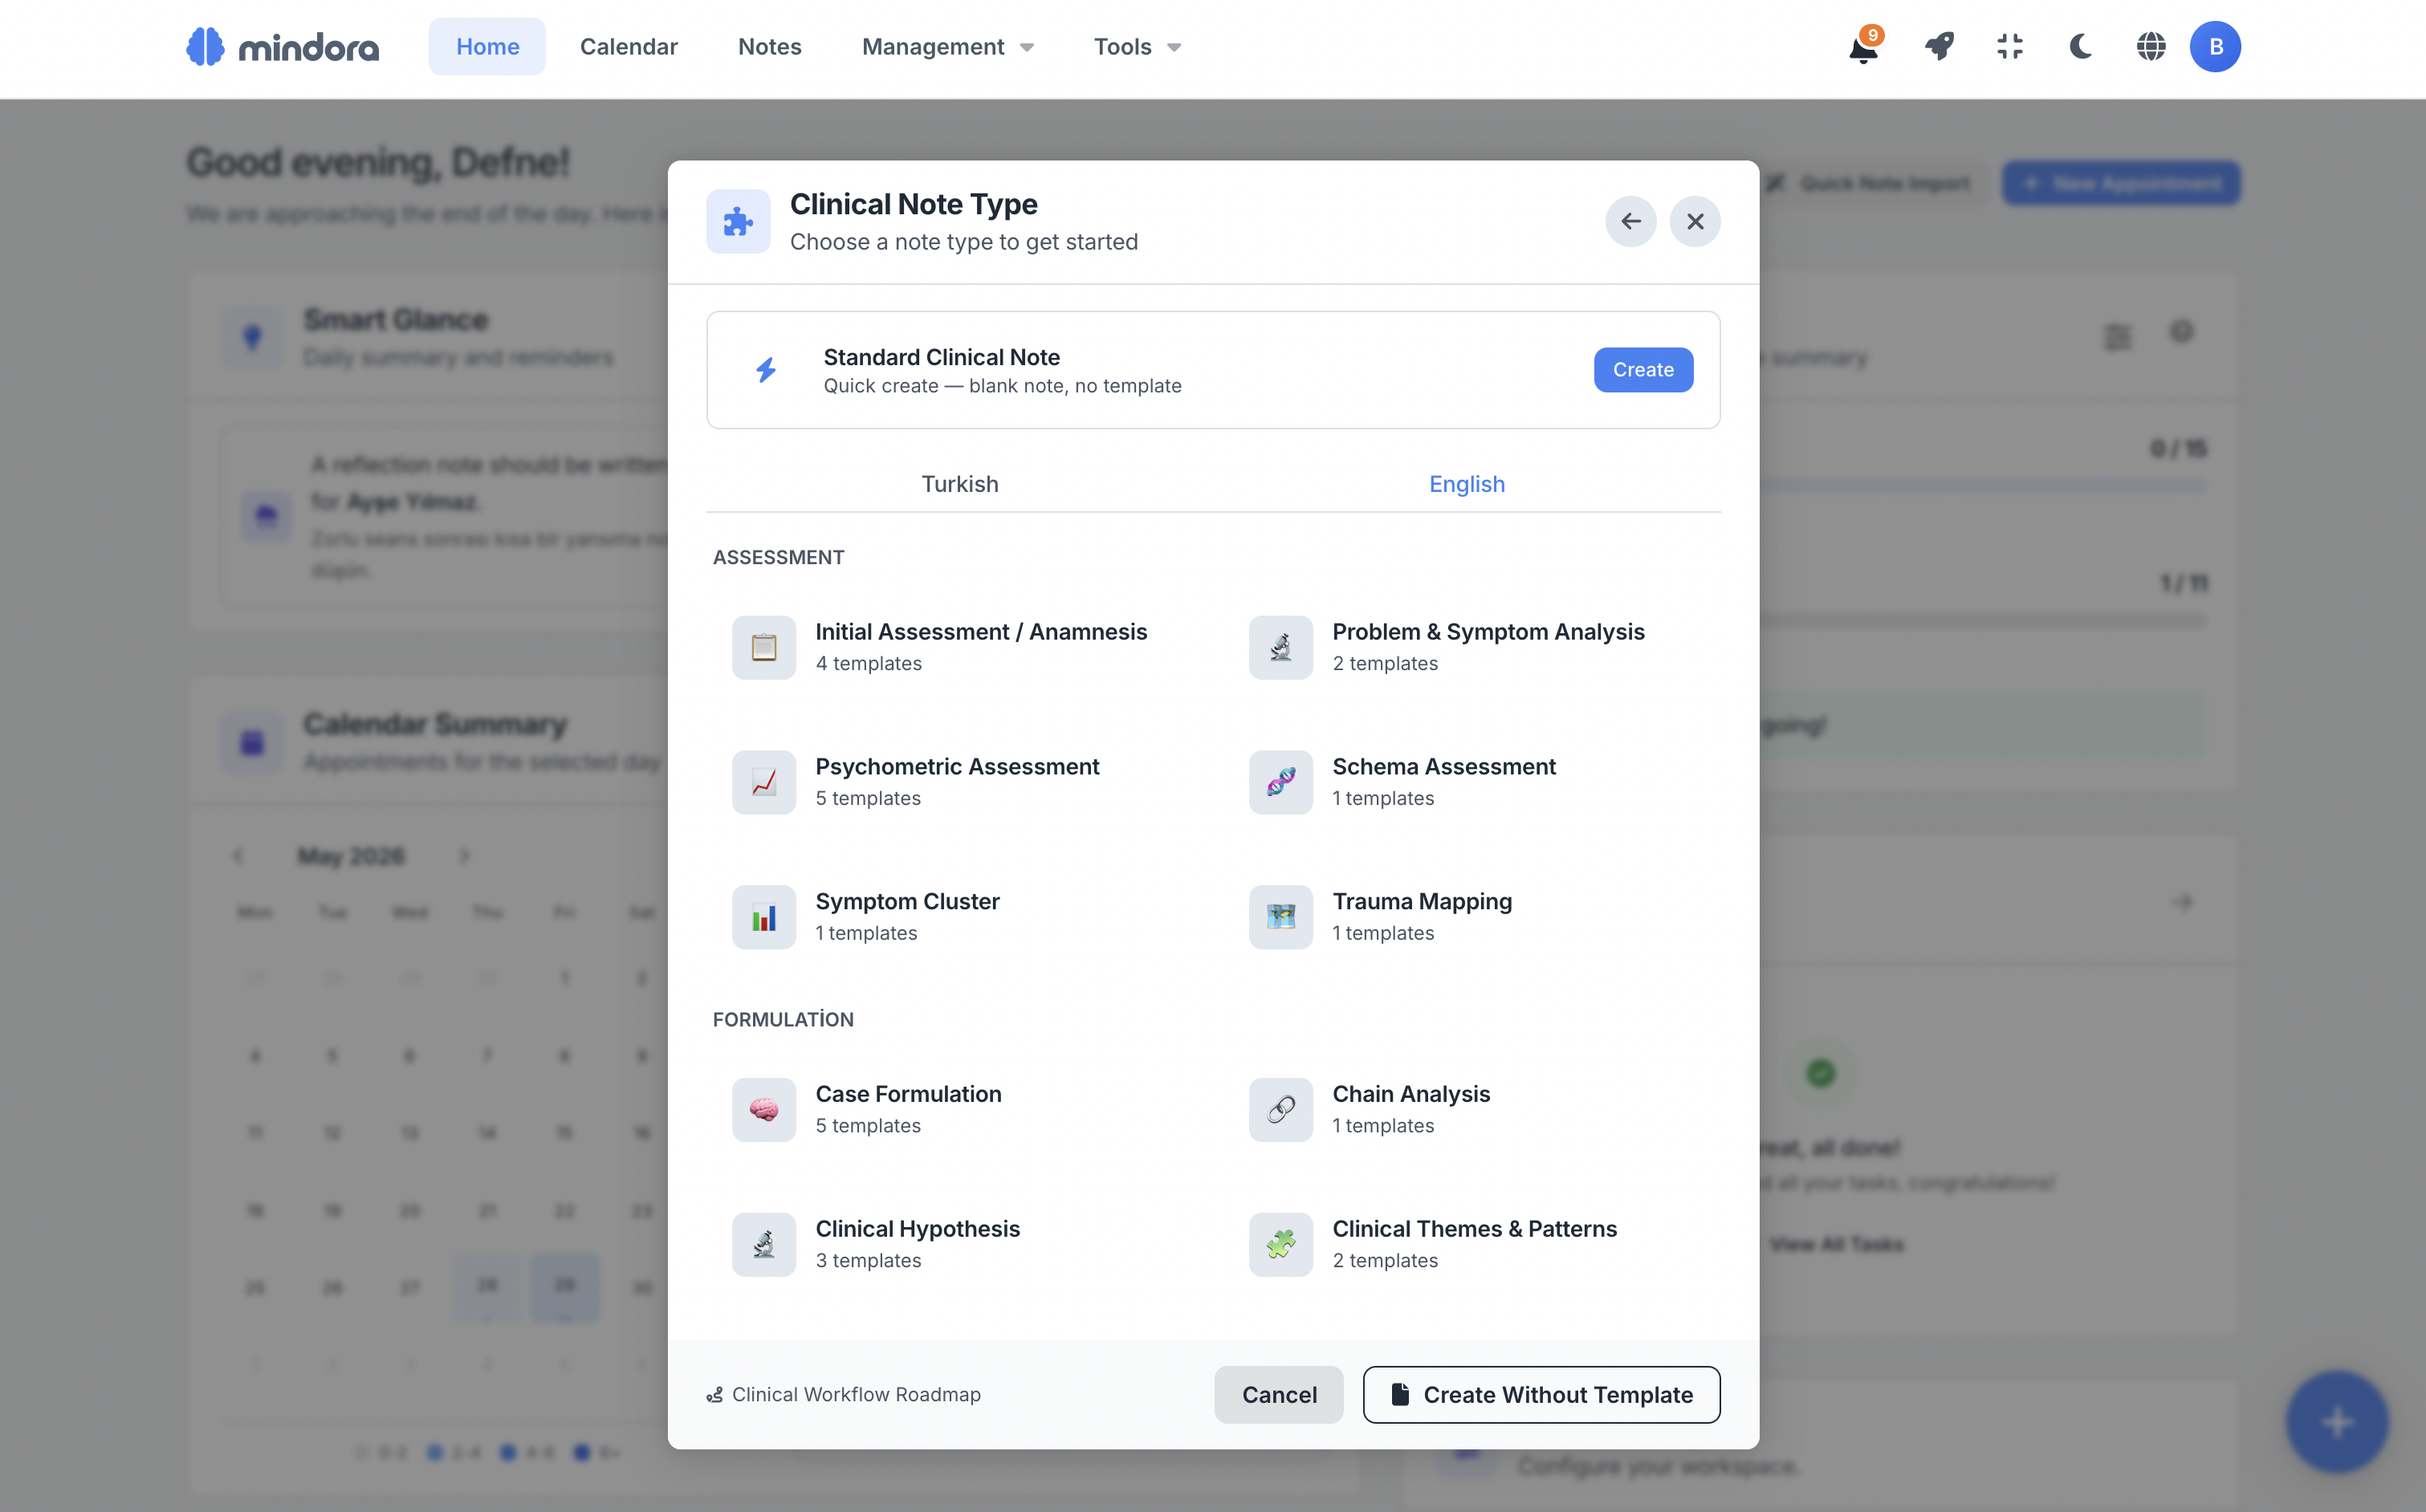Switch to the Turkish templates tab
Viewport: 2426px width, 1512px height.
(x=959, y=484)
